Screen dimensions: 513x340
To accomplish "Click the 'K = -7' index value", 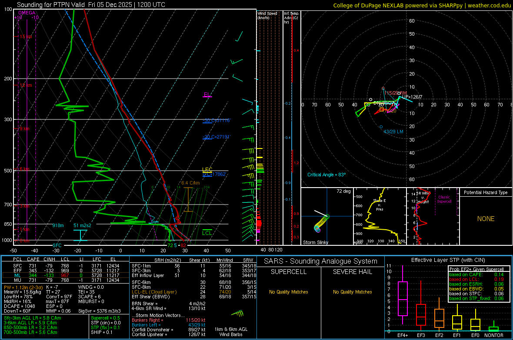I will pos(52,287).
